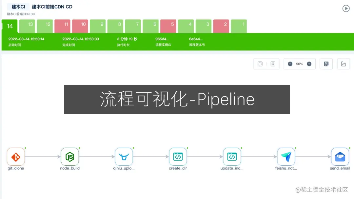
Task: Select the update_index script node
Action: (232, 157)
